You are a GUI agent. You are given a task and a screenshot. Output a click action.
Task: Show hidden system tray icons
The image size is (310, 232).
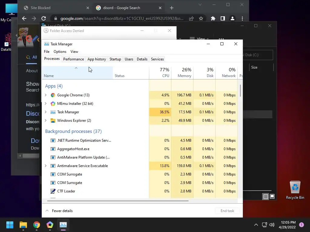(x=256, y=225)
